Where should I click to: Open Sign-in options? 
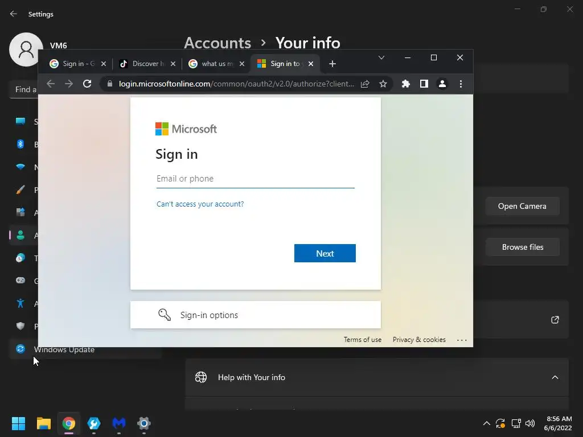[256, 315]
